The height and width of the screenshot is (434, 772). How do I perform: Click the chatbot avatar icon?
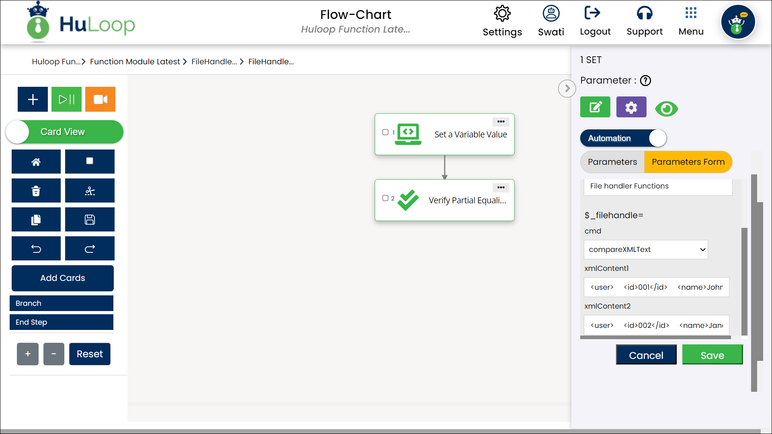click(x=738, y=22)
